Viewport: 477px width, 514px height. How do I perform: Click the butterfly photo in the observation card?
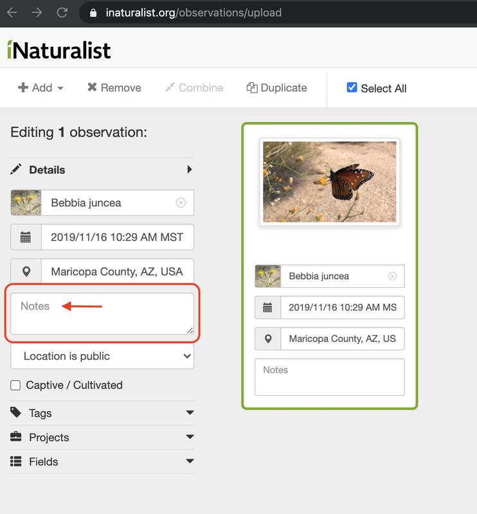point(330,182)
